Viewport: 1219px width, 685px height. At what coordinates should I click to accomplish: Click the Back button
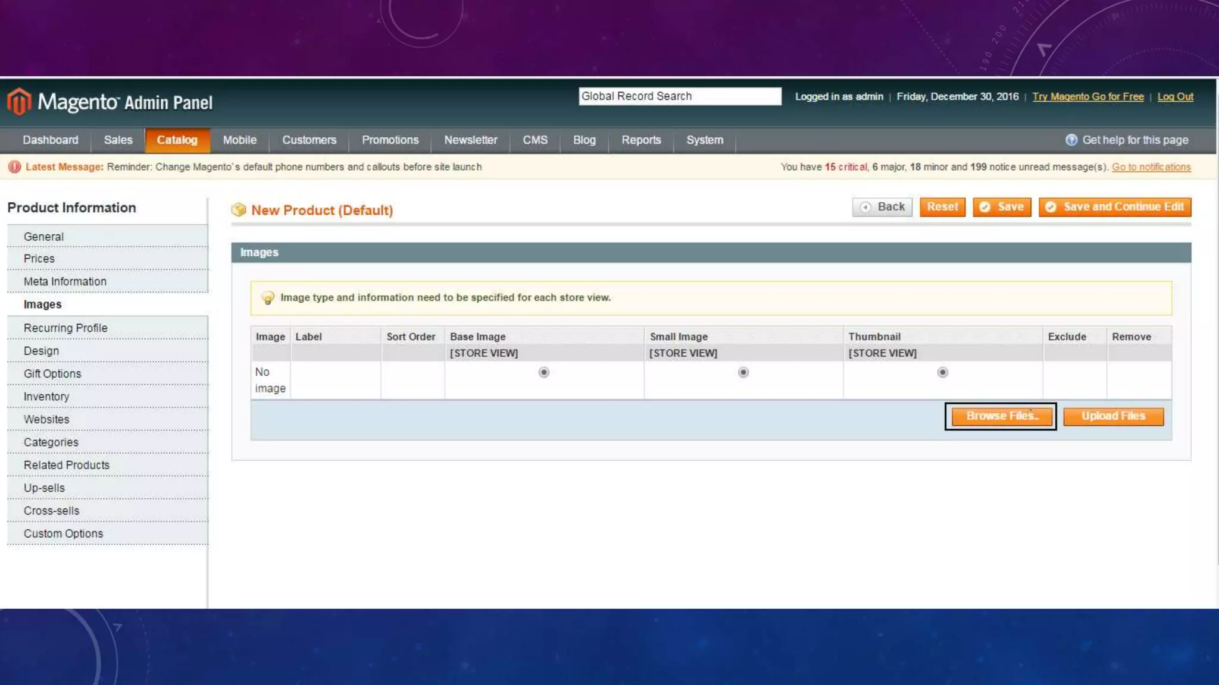(x=882, y=207)
